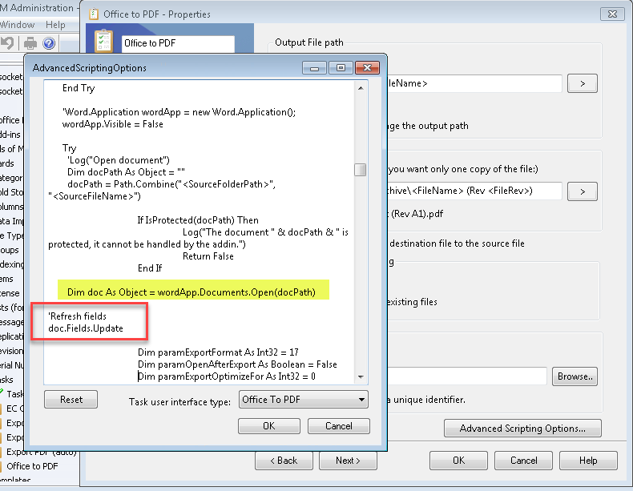Click arrow button beside archive path field
This screenshot has height=491, width=633.
click(583, 191)
